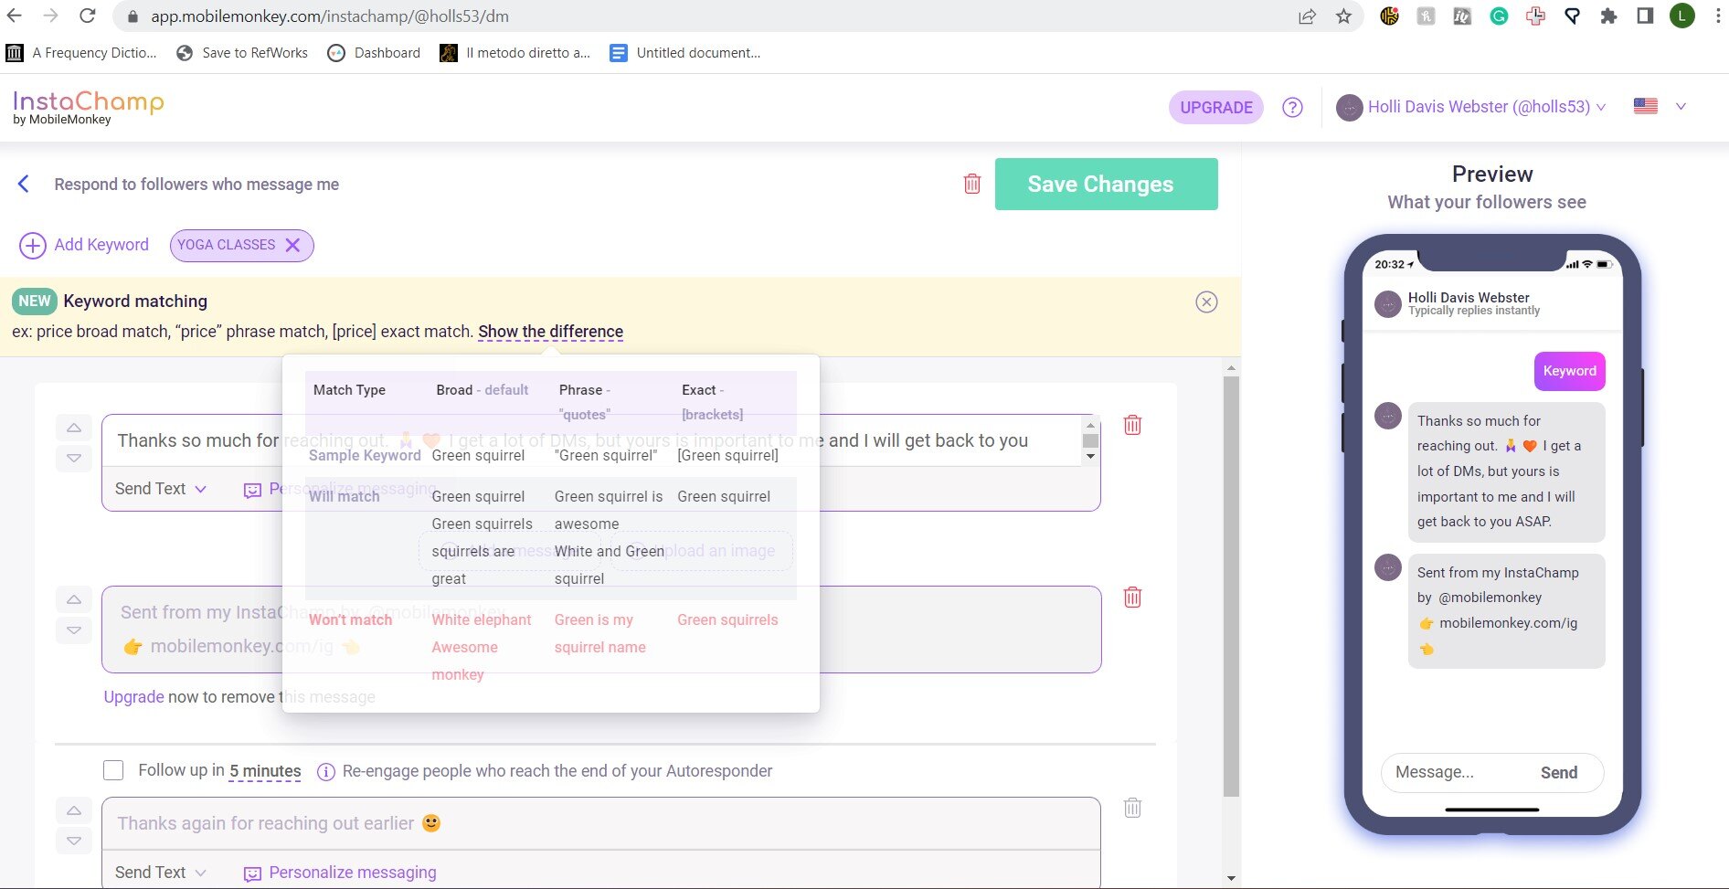This screenshot has height=889, width=1729.
Task: Enable the Follow up checkbox
Action: click(x=113, y=770)
